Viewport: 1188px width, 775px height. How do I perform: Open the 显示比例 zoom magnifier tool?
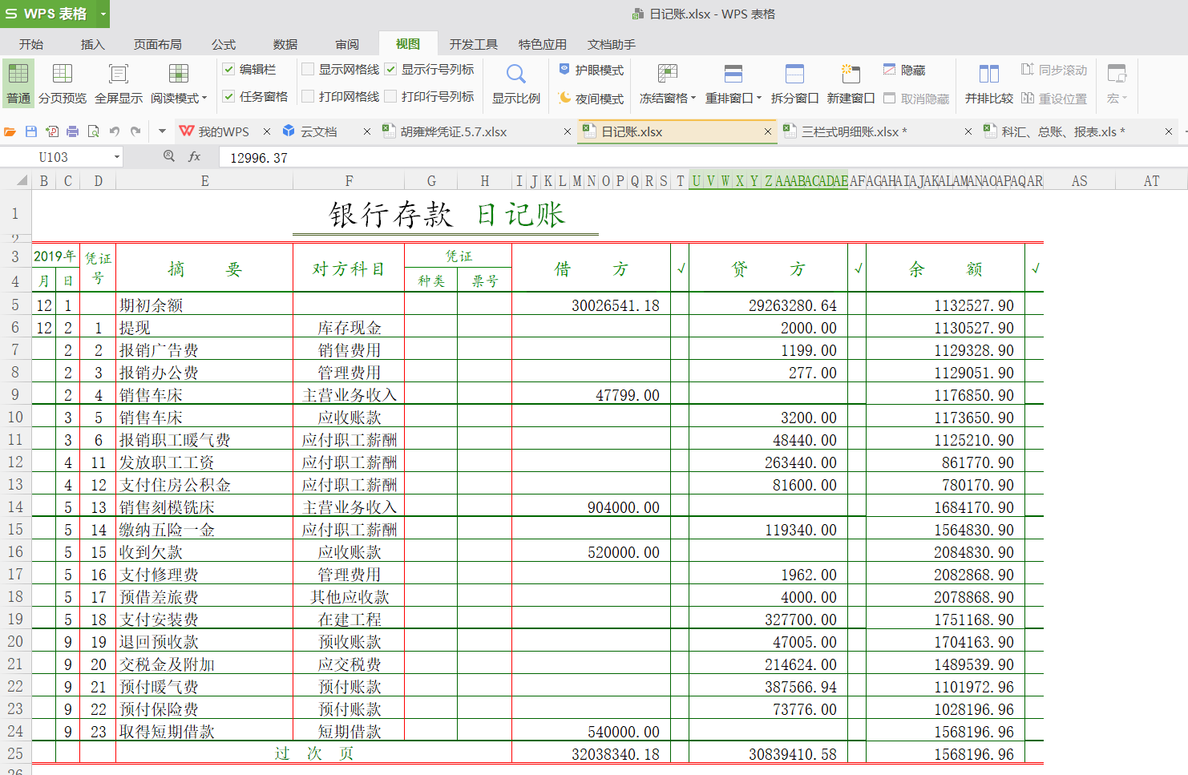tap(515, 75)
